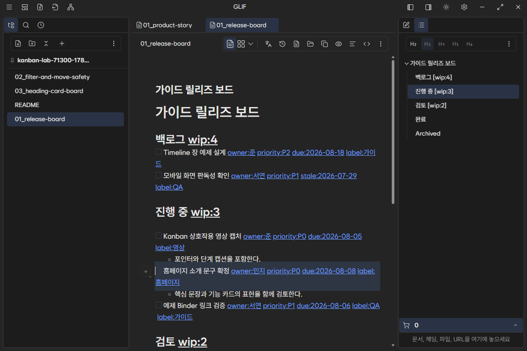The width and height of the screenshot is (527, 351).
Task: Click the plus add button in file tree toolbar
Action: [x=62, y=43]
